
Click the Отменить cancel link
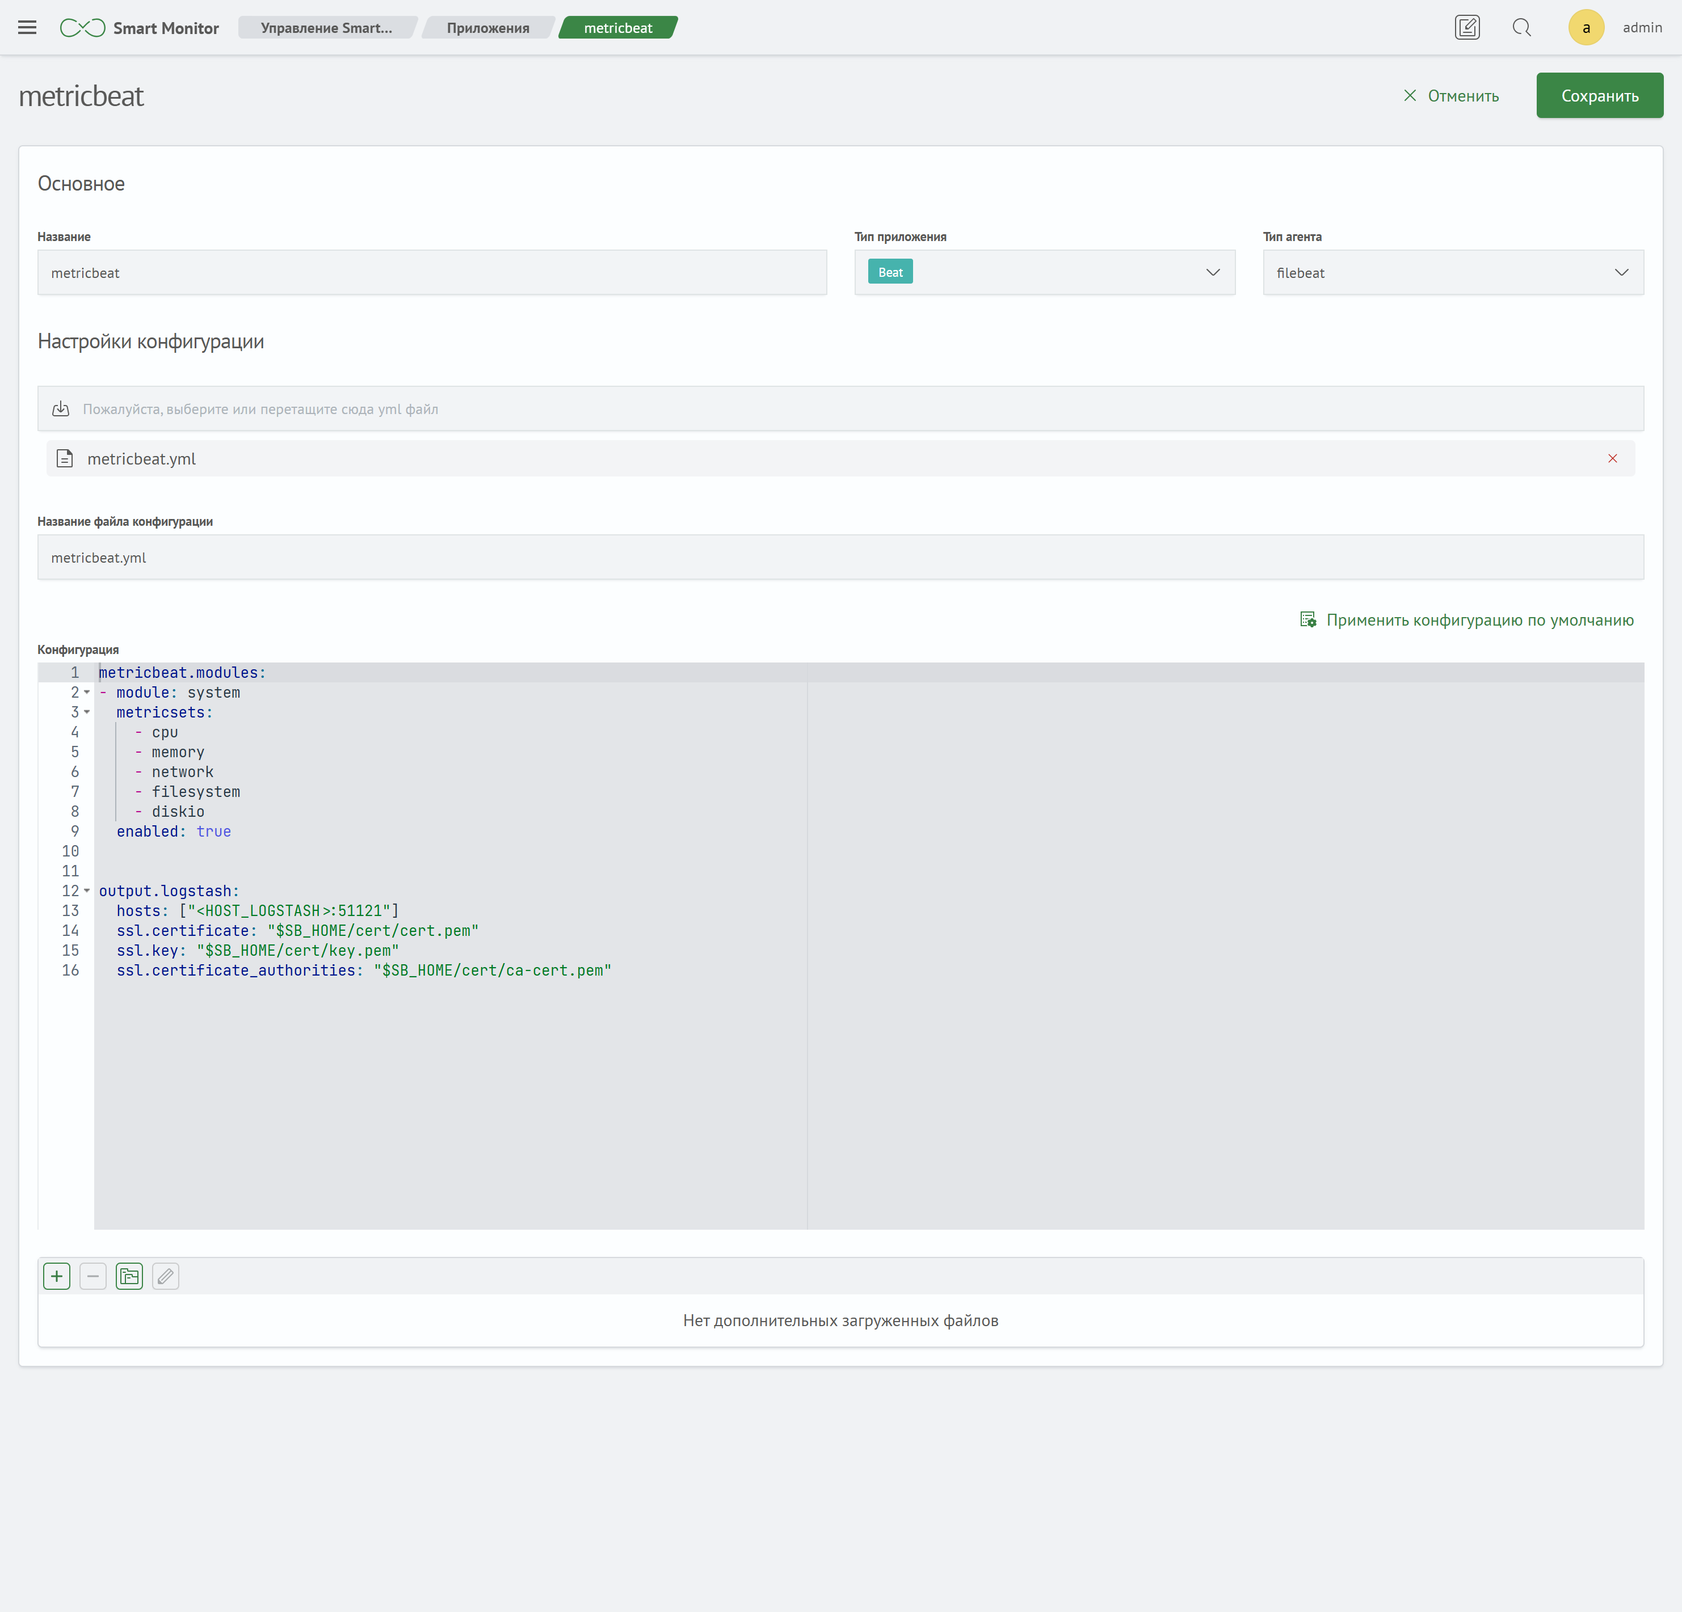[1463, 96]
